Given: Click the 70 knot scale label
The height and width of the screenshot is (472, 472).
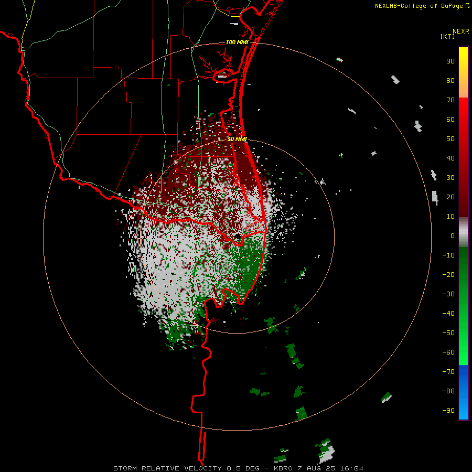Looking at the screenshot, I should [450, 100].
